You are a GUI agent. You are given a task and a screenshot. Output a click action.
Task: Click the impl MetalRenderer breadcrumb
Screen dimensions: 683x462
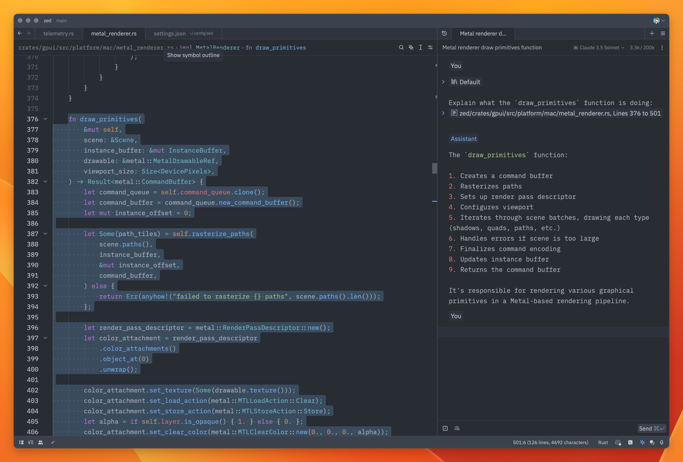[x=209, y=47]
